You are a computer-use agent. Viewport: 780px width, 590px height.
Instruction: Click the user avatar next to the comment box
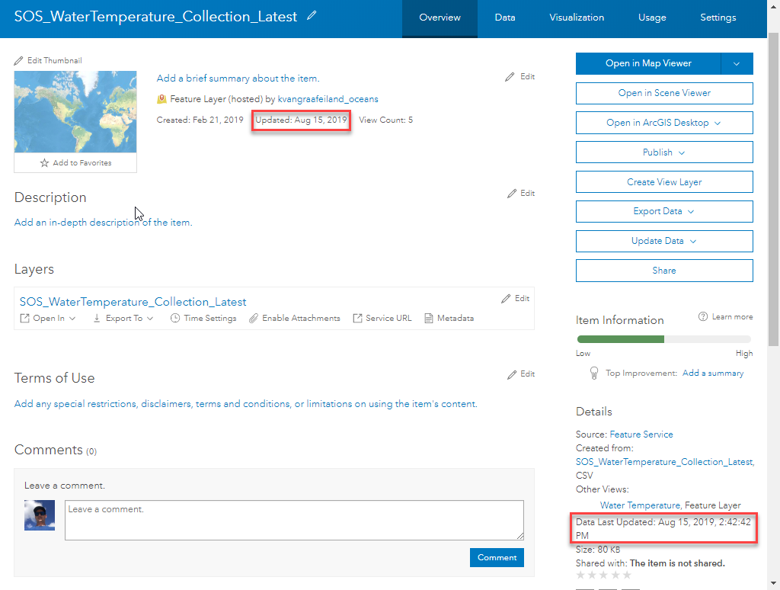coord(40,515)
